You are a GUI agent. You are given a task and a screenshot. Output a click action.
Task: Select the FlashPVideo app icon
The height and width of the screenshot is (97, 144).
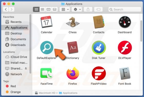coord(99,73)
